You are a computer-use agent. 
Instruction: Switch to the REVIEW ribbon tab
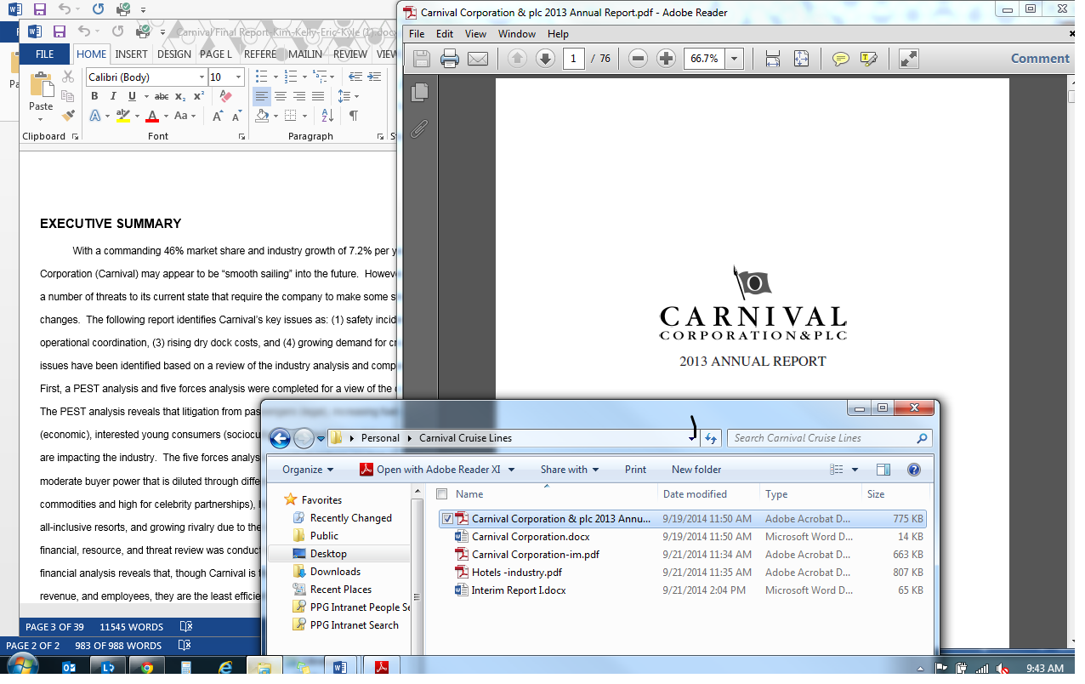tap(350, 54)
